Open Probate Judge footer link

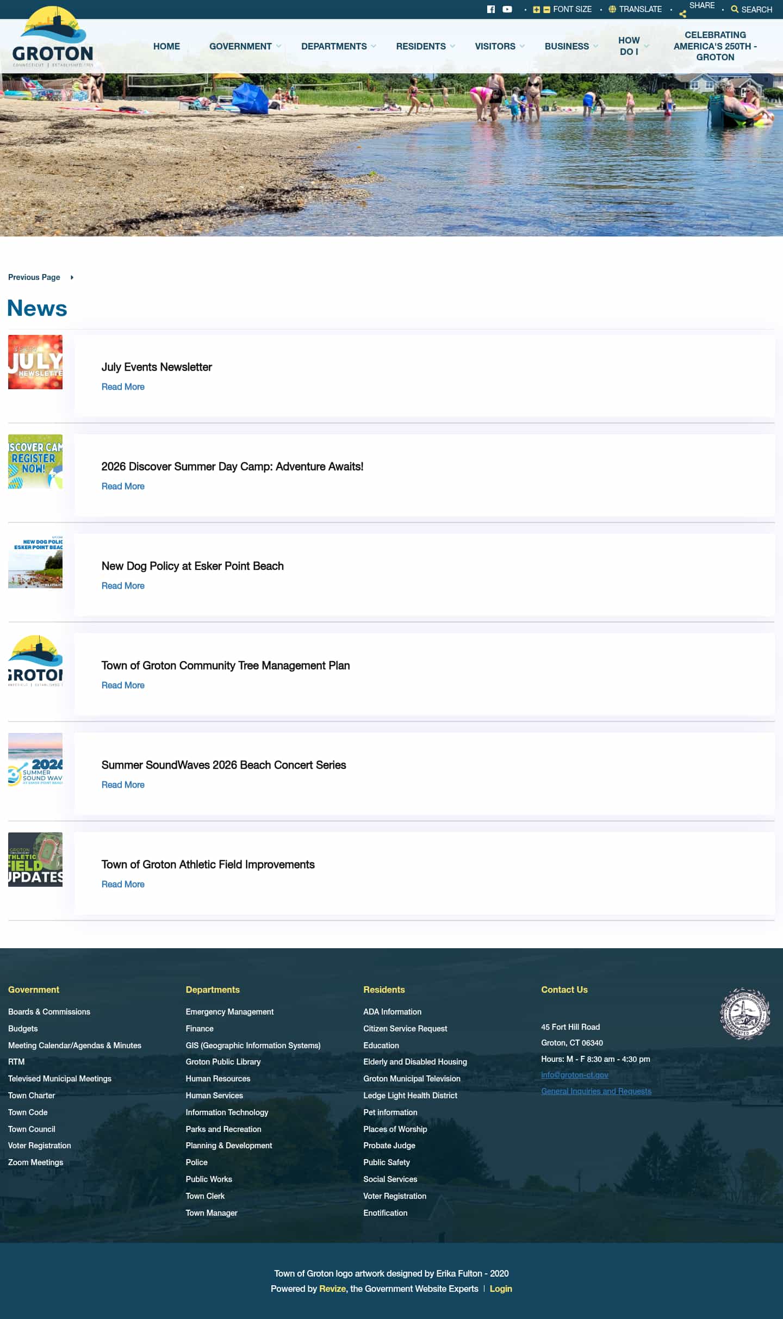[389, 1146]
